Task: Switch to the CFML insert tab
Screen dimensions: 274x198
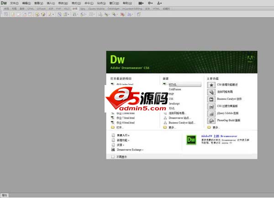Action: (x=31, y=9)
